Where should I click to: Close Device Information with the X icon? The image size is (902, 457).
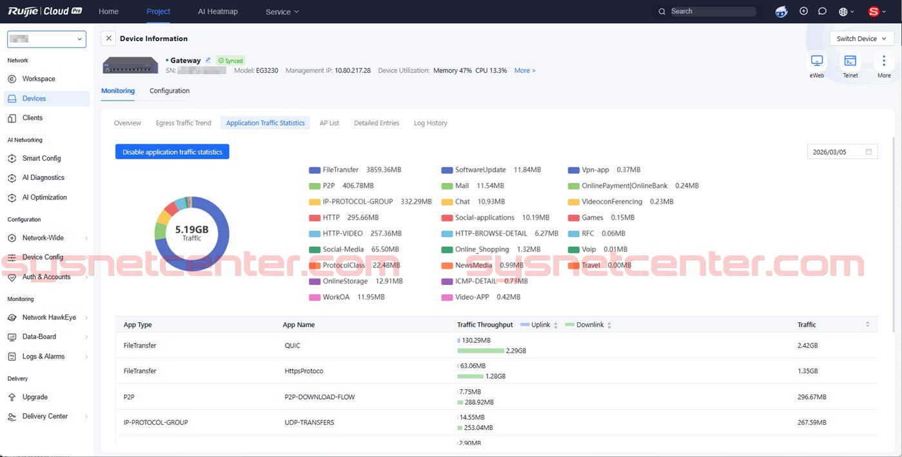coord(108,39)
